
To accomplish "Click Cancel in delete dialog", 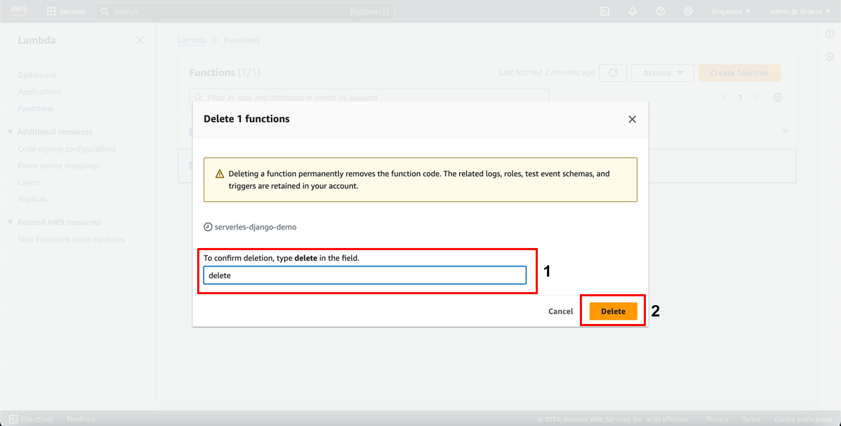I will [x=561, y=311].
